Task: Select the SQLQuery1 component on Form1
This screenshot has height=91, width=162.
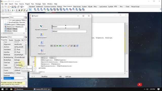Action: click(x=42, y=42)
